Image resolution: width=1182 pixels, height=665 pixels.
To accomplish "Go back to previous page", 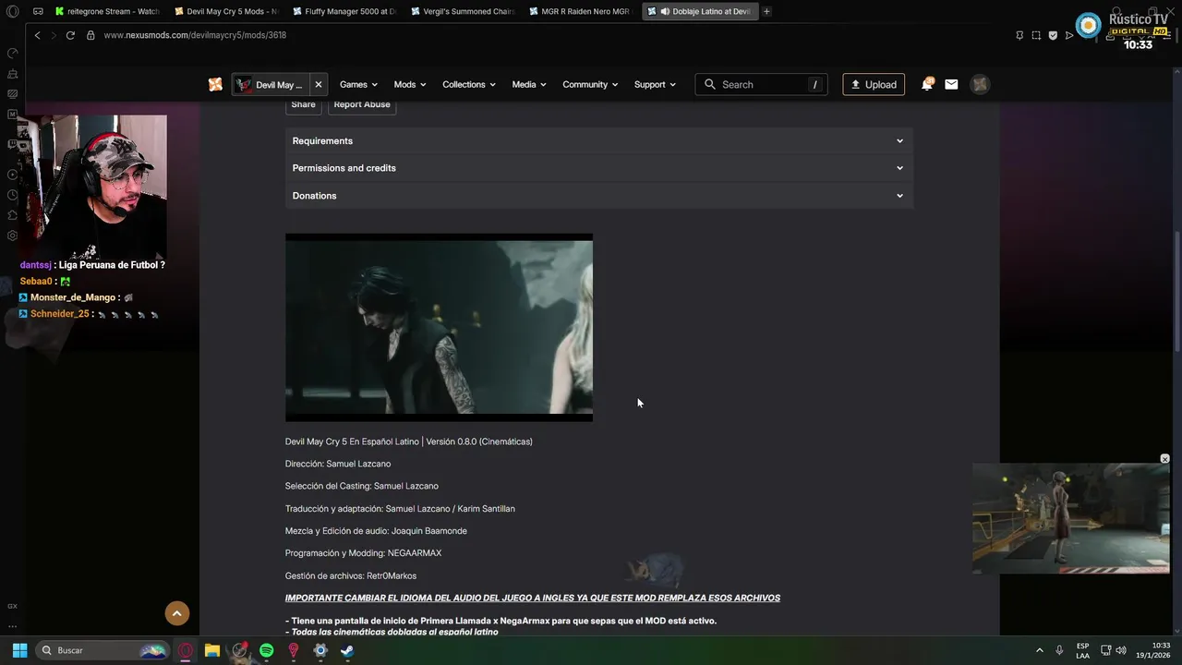I will [x=37, y=35].
